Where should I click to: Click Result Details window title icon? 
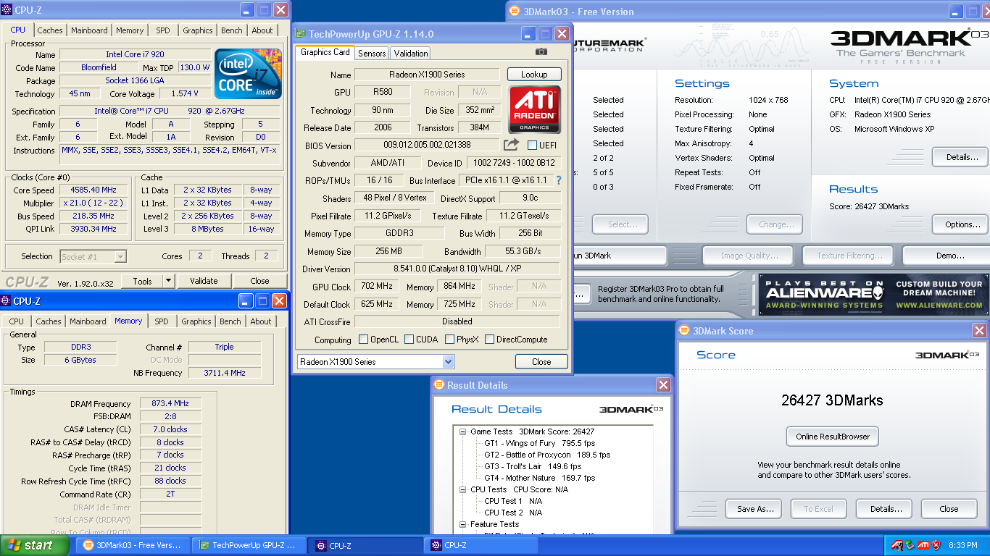(439, 385)
